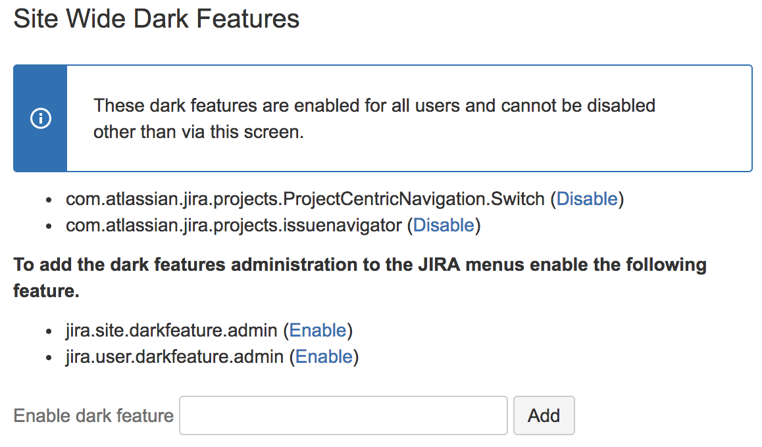Disable the ProjectCentricNavigation.Switch feature
The image size is (762, 447).
[x=586, y=199]
